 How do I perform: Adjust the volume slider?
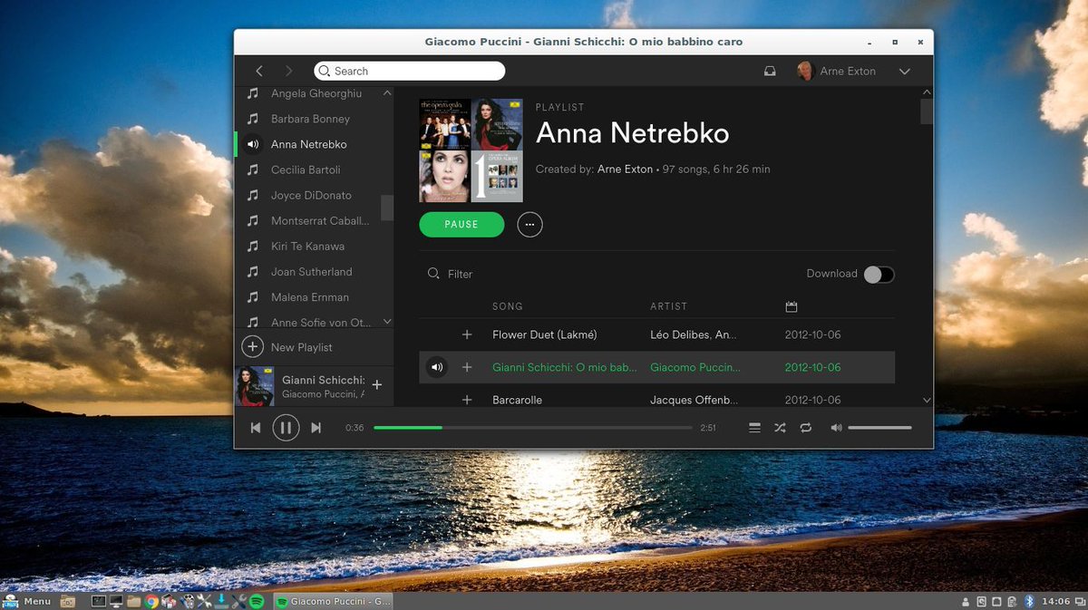879,428
